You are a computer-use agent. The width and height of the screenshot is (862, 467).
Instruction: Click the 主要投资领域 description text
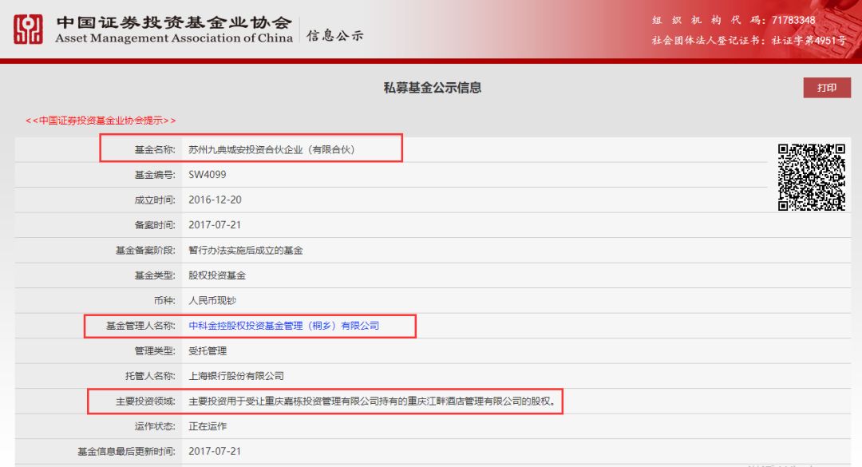tap(372, 402)
